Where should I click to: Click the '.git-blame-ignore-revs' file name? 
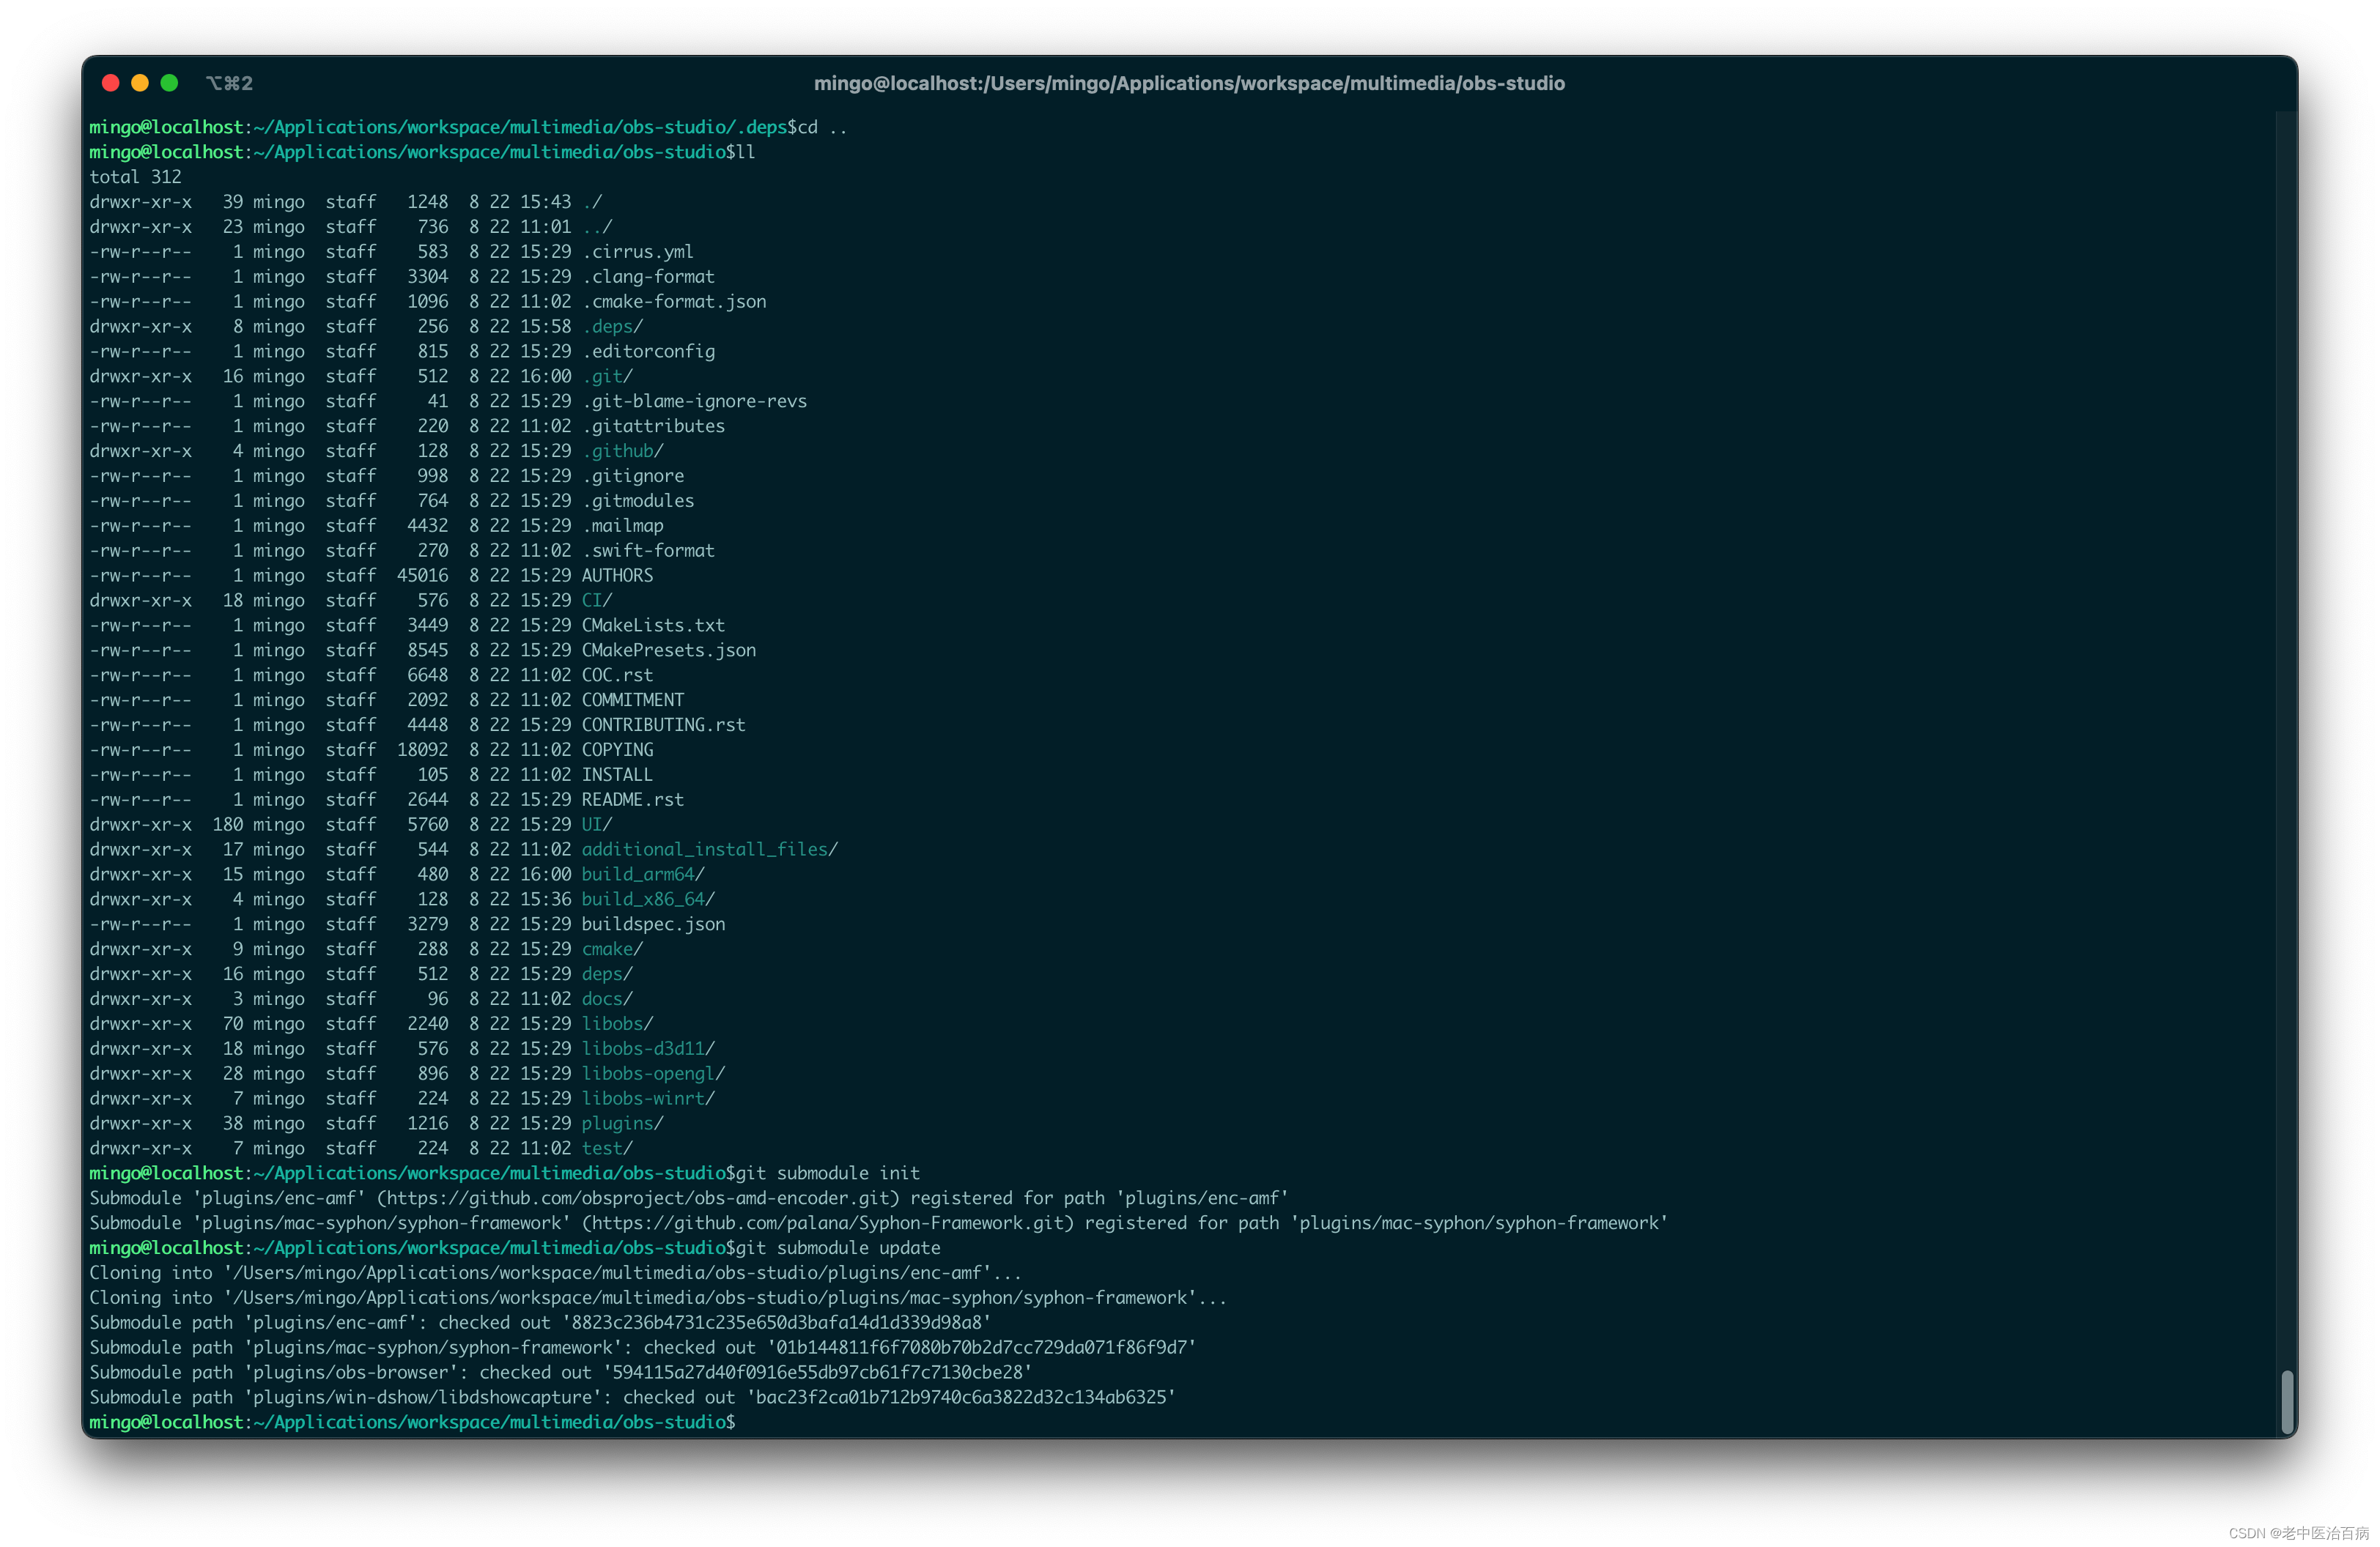[694, 401]
